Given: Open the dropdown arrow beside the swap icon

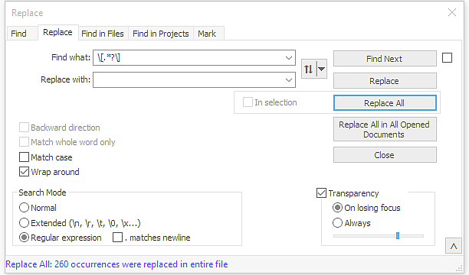Looking at the screenshot, I should tap(322, 70).
